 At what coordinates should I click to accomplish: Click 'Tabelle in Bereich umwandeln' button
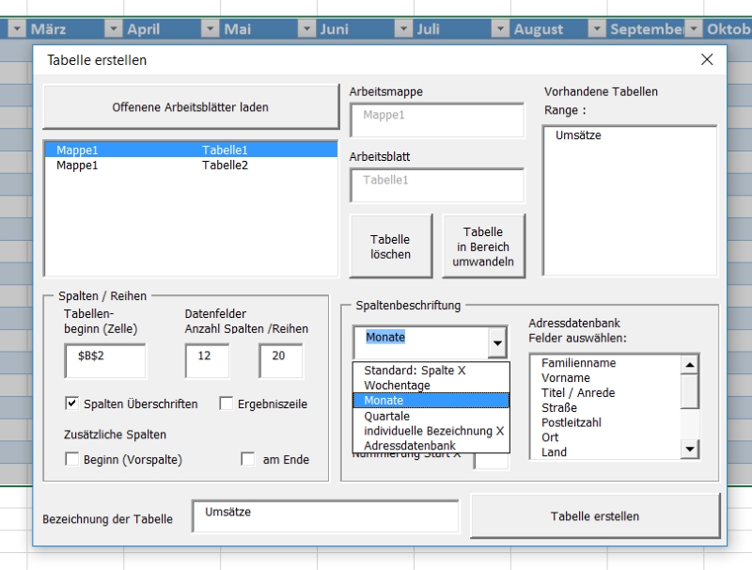point(483,246)
